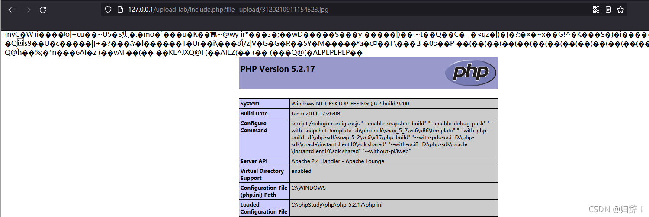Viewport: 649px width, 217px height.
Task: Select the enabled value cell
Action: click(394, 174)
